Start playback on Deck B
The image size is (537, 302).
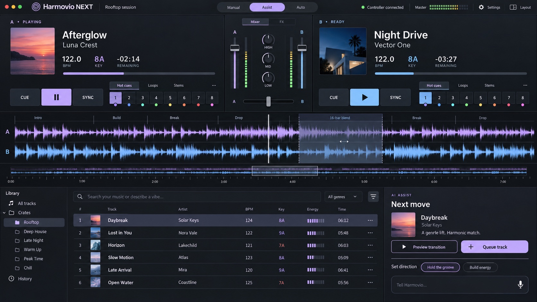[x=364, y=97]
